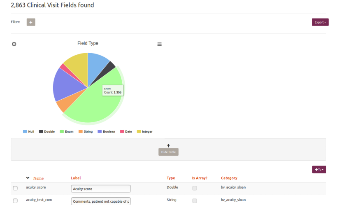337x206 pixels.
Task: Open the To dropdown menu
Action: 319,169
